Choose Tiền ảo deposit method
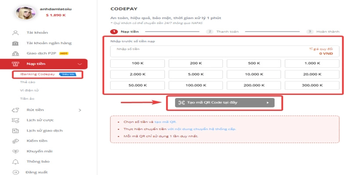The height and width of the screenshot is (175, 351). click(27, 98)
